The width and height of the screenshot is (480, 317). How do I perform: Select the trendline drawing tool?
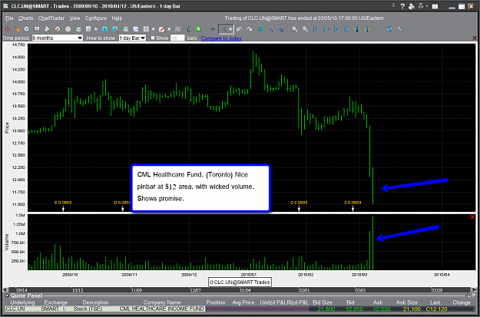pyautogui.click(x=223, y=29)
